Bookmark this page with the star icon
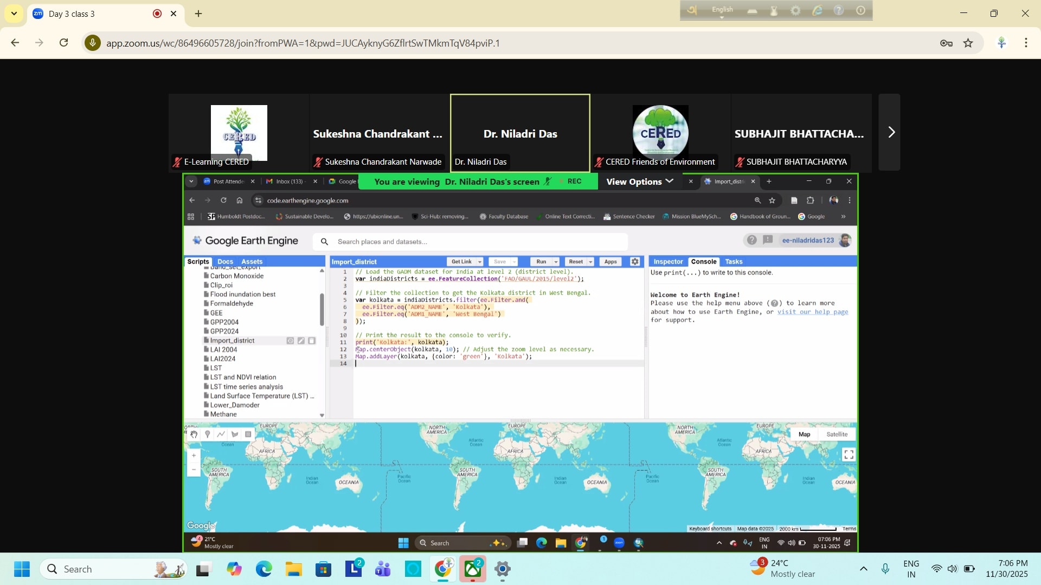Viewport: 1041px width, 585px height. click(968, 43)
